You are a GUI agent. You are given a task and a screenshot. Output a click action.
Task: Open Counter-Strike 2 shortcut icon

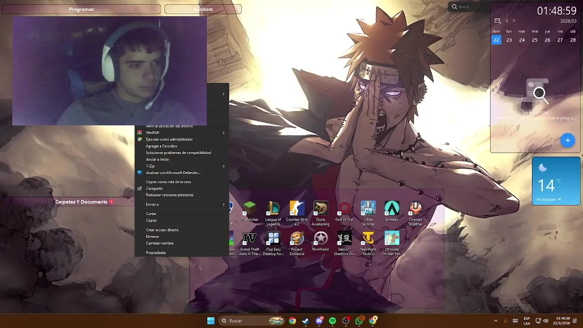click(297, 213)
